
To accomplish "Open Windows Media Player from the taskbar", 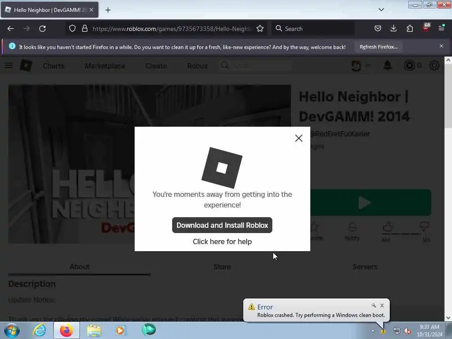I will pyautogui.click(x=121, y=330).
